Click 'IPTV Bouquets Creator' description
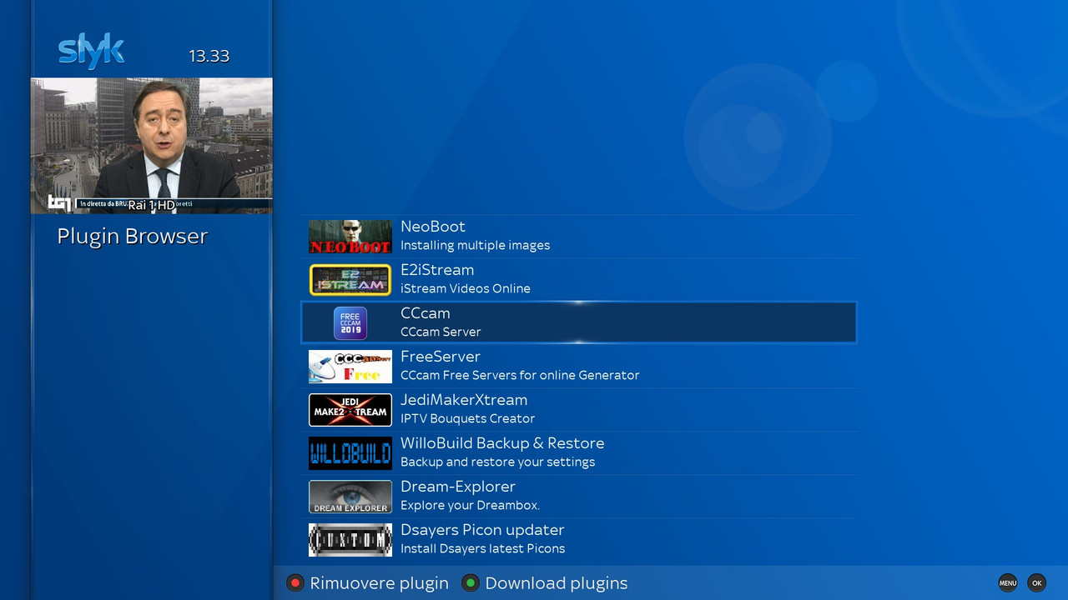1068x600 pixels. [467, 419]
